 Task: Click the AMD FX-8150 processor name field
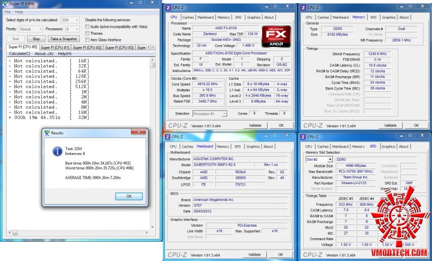(x=226, y=28)
